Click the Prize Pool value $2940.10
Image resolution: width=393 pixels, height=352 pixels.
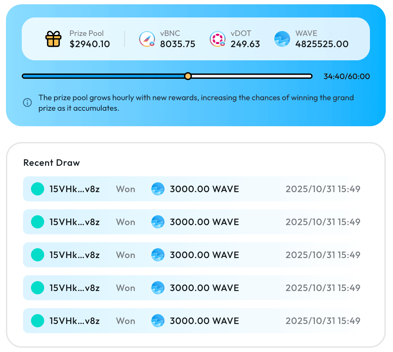click(90, 44)
